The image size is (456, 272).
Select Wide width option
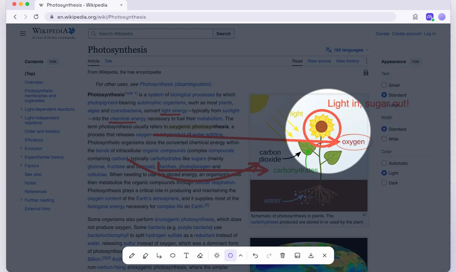pos(384,139)
